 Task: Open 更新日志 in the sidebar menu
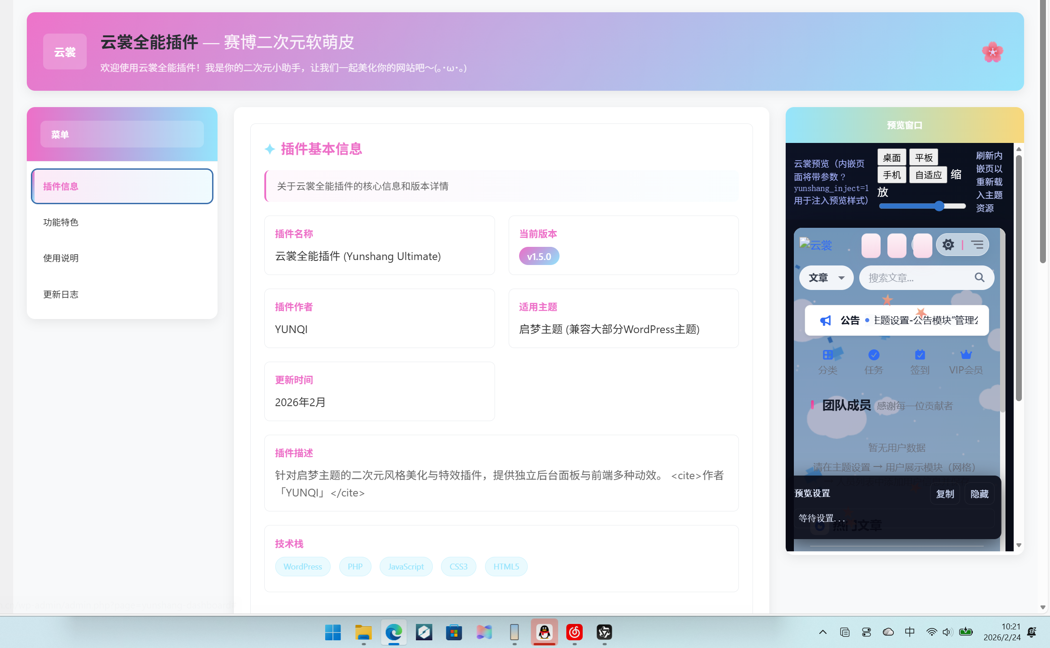tap(122, 295)
